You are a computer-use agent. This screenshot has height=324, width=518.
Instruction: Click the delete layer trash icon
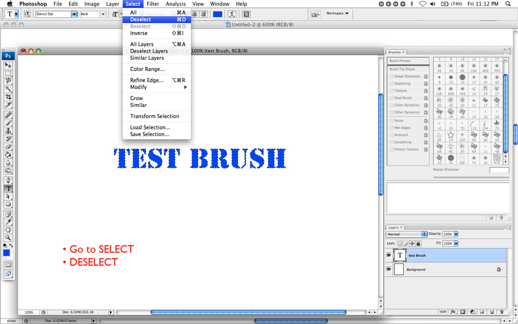pos(501,312)
